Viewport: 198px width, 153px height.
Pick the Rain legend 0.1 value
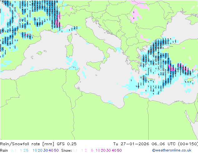tap(13, 151)
